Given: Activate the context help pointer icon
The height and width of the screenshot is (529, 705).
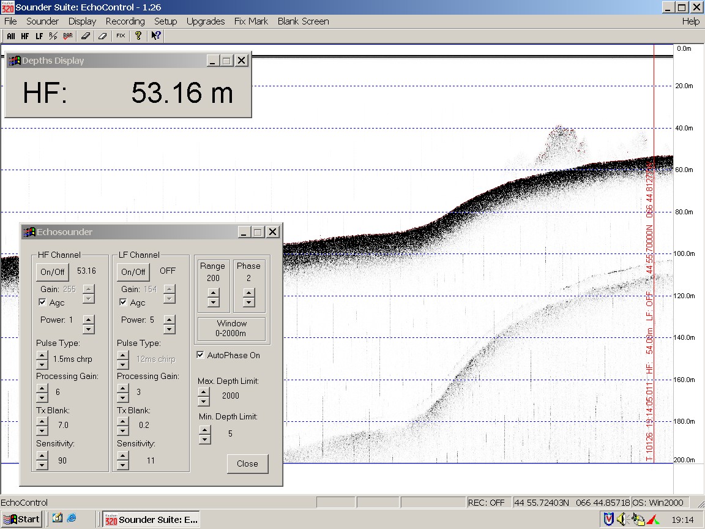Looking at the screenshot, I should pyautogui.click(x=156, y=36).
